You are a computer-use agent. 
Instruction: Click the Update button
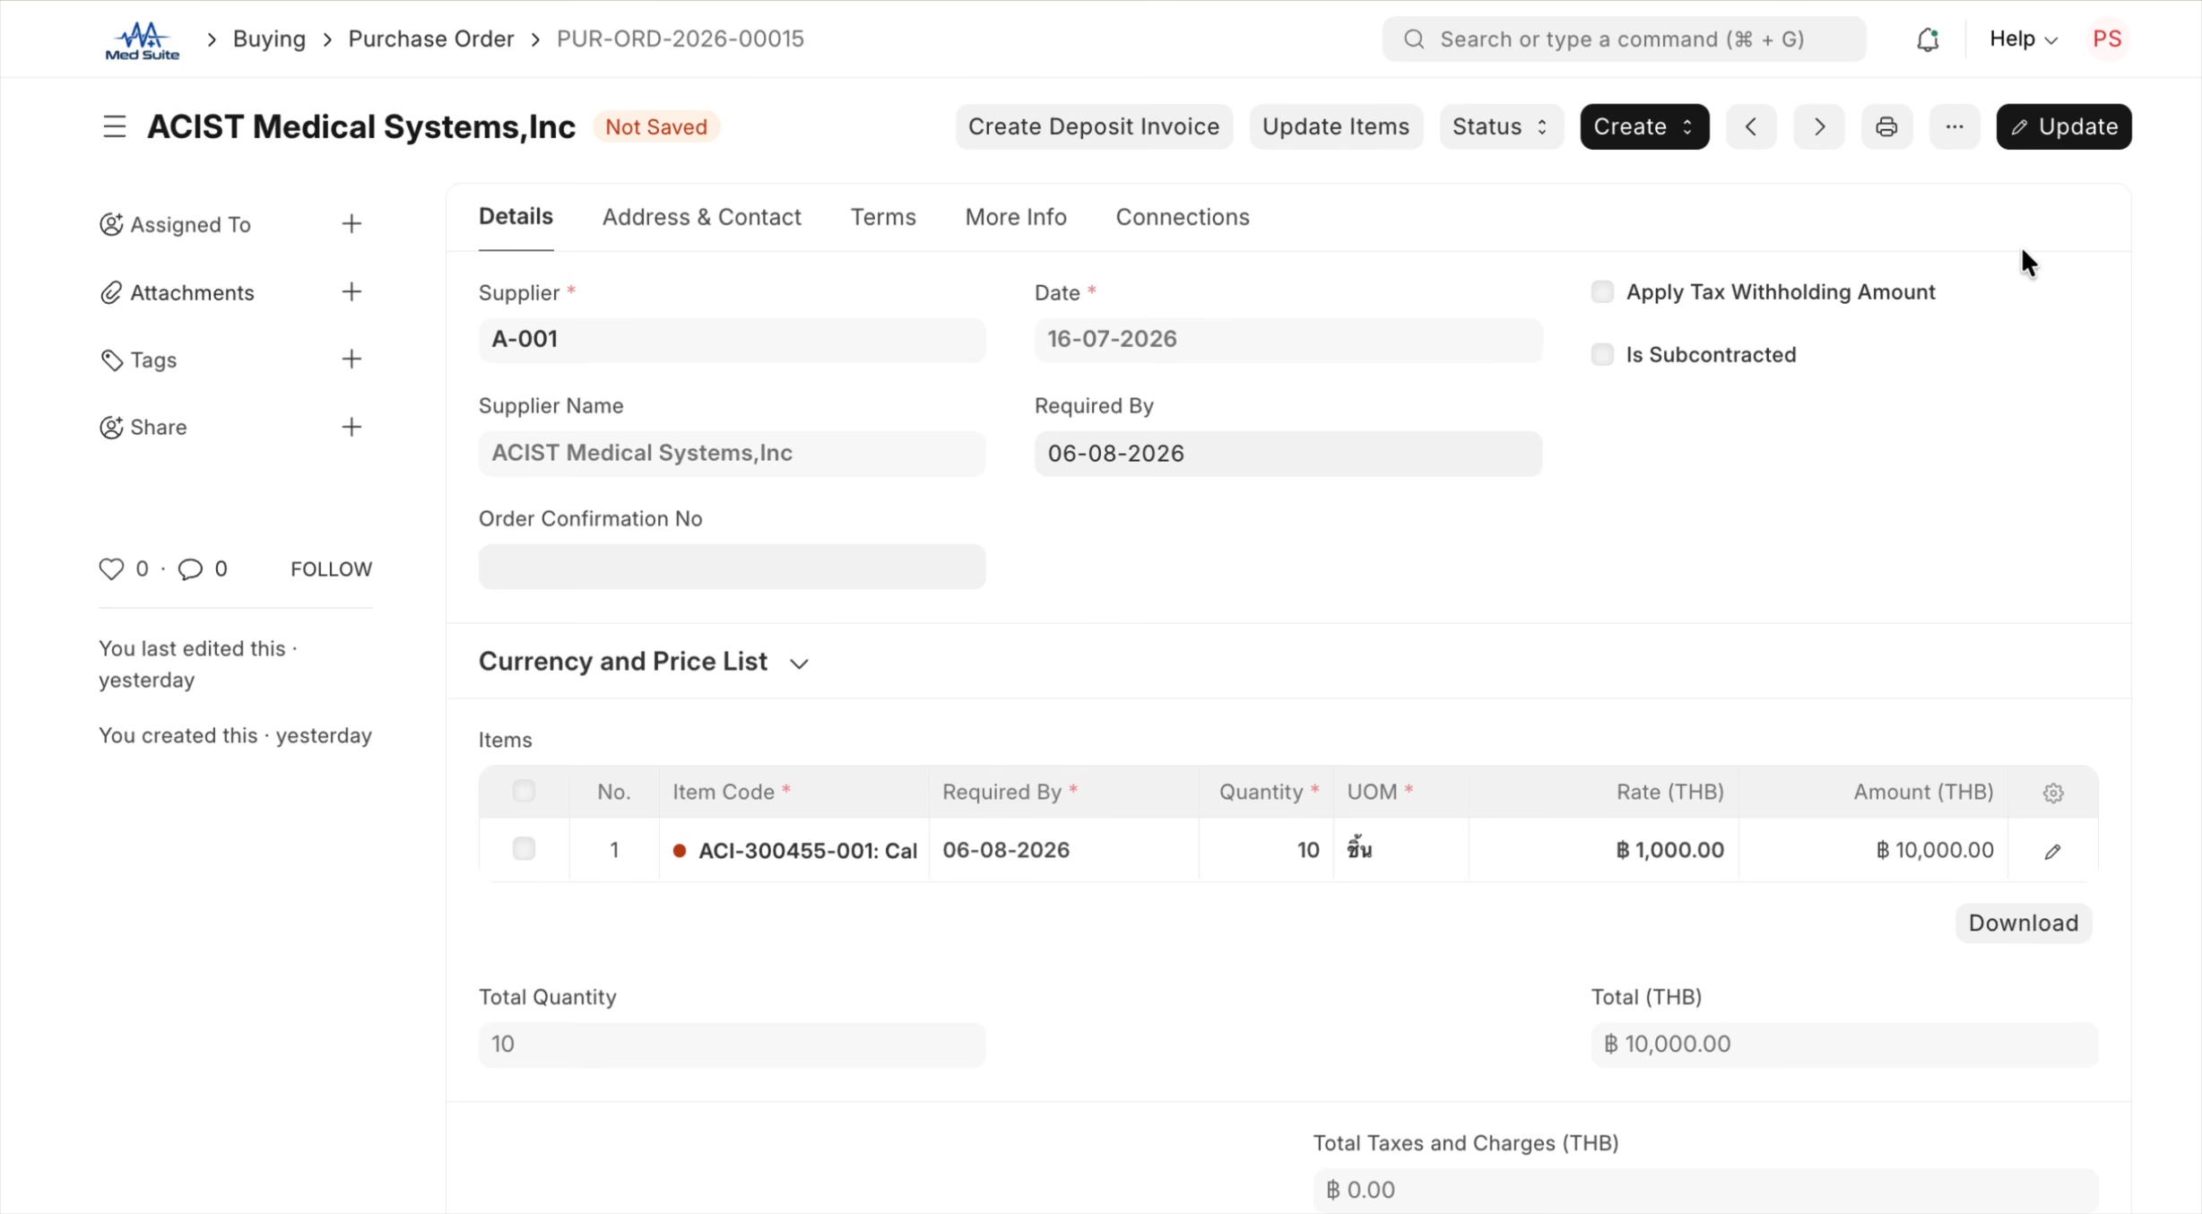coord(2064,126)
